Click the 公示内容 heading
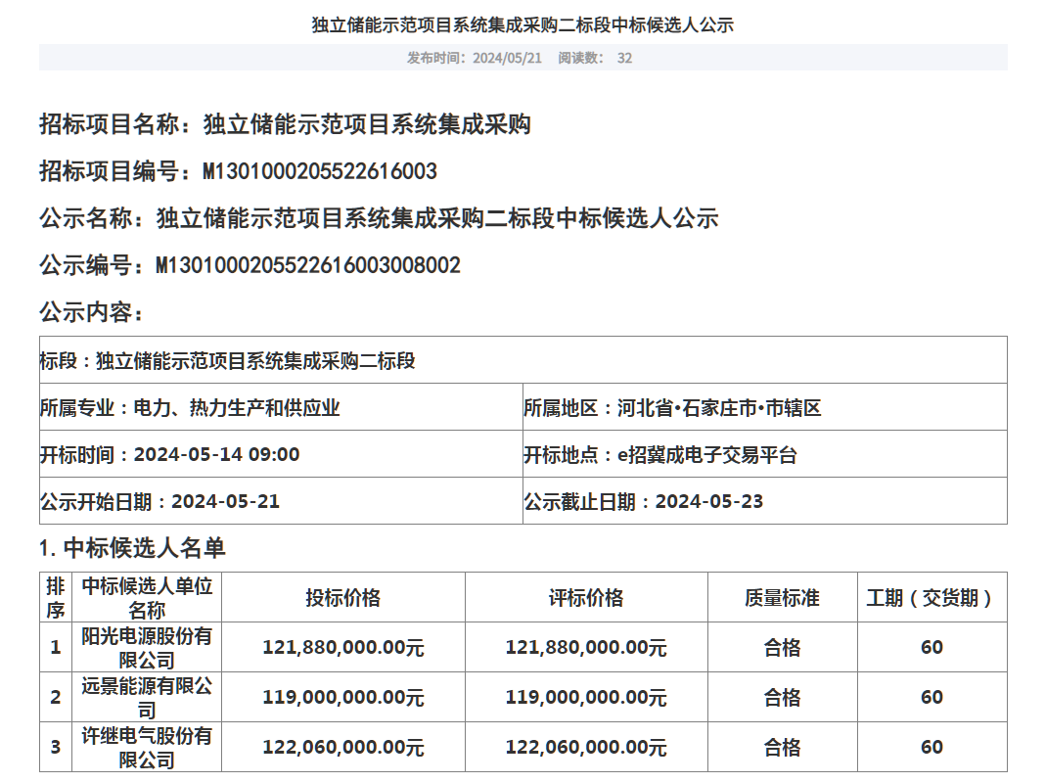The height and width of the screenshot is (783, 1045). point(92,312)
